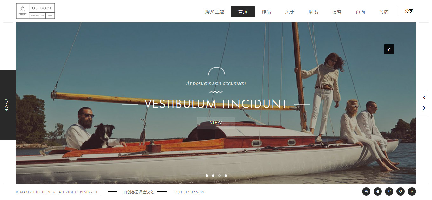This screenshot has height=200, width=432.
Task: Go to previous slide with left chevron
Action: point(424,98)
